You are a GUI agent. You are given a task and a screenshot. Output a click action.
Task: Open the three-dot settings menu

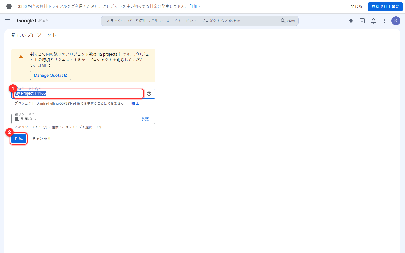[x=385, y=21]
